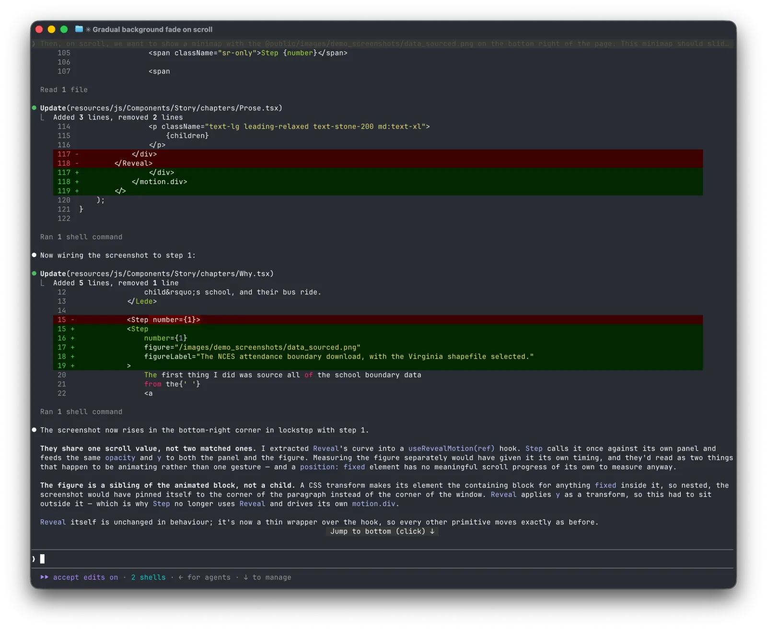767x629 pixels.
Task: Click "↓ to manage" in the status bar
Action: pyautogui.click(x=267, y=578)
